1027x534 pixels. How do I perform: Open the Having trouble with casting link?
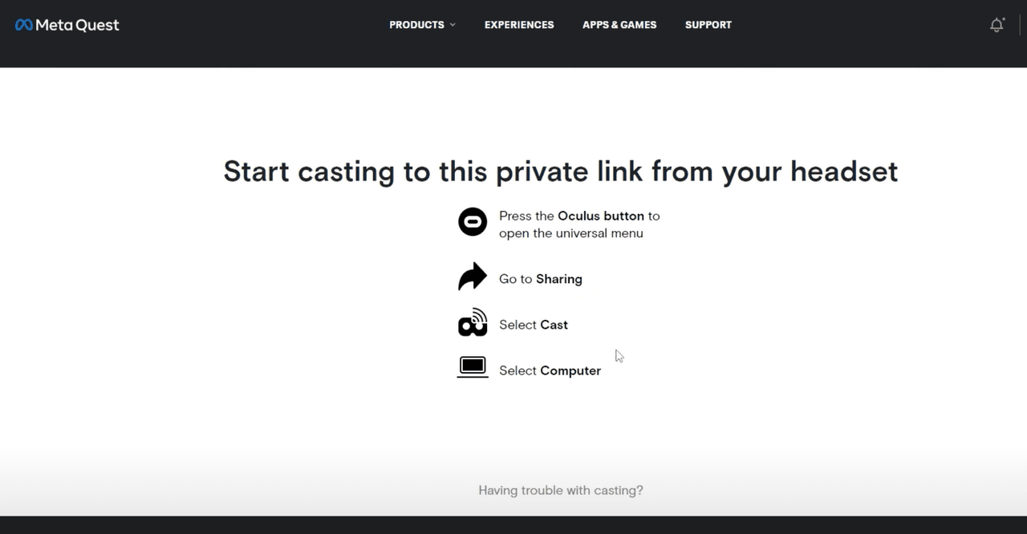click(561, 490)
